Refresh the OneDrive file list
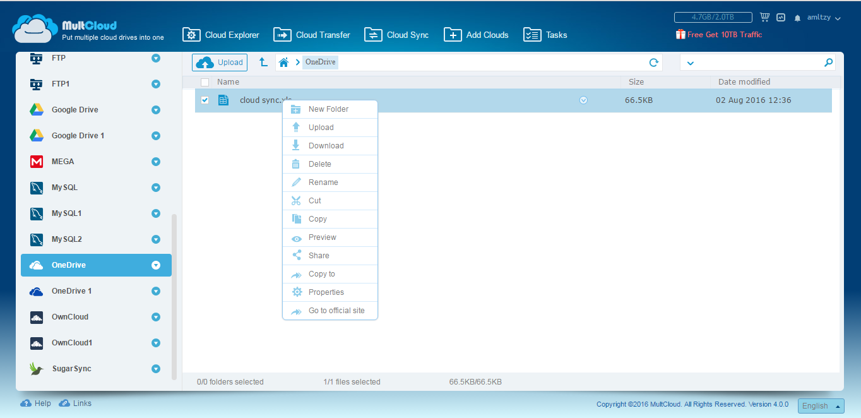Image resolution: width=861 pixels, height=418 pixels. (654, 63)
